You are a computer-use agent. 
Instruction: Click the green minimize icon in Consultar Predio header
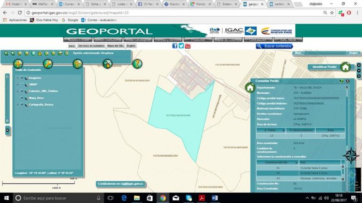(341, 81)
